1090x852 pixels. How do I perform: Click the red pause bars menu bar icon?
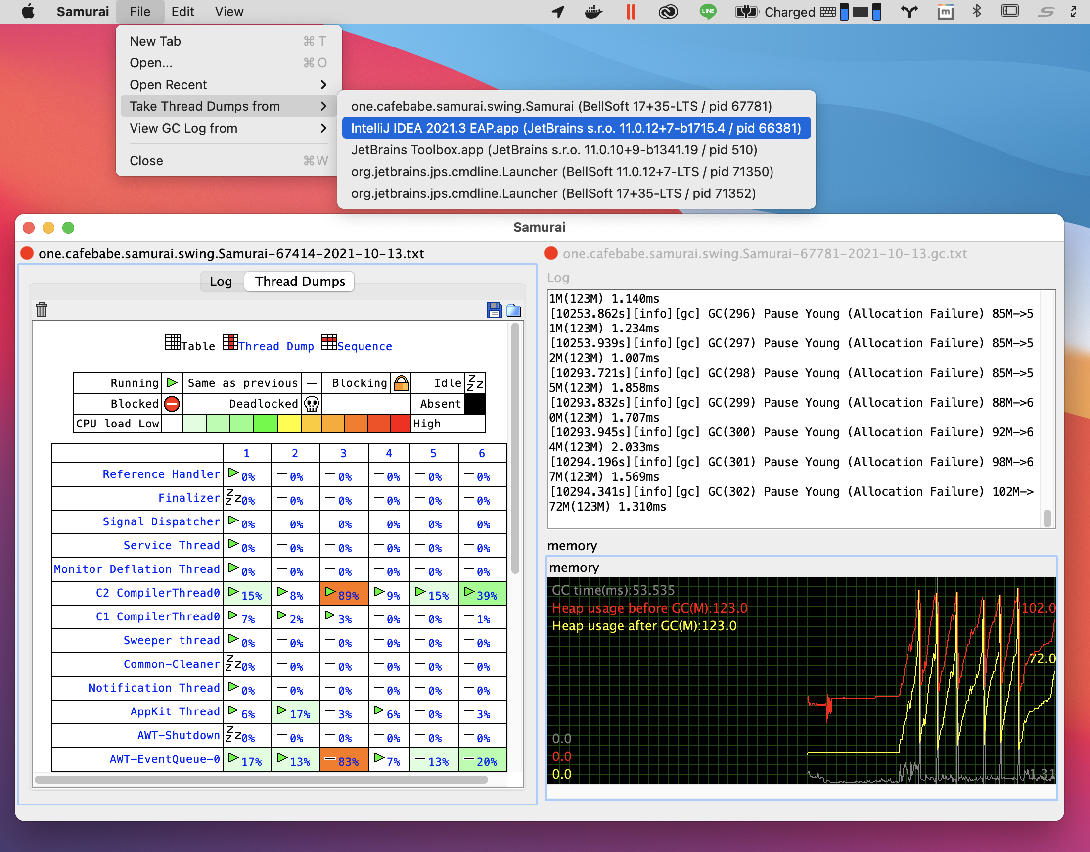(x=631, y=11)
